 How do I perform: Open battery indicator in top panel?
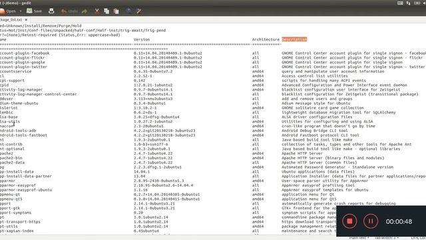(417, 3)
